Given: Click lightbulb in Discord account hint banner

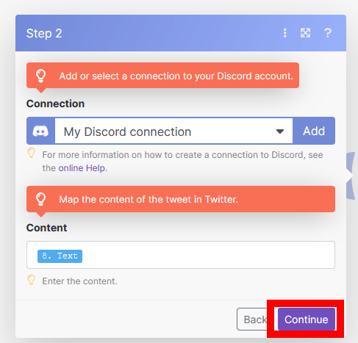Looking at the screenshot, I should tap(40, 76).
